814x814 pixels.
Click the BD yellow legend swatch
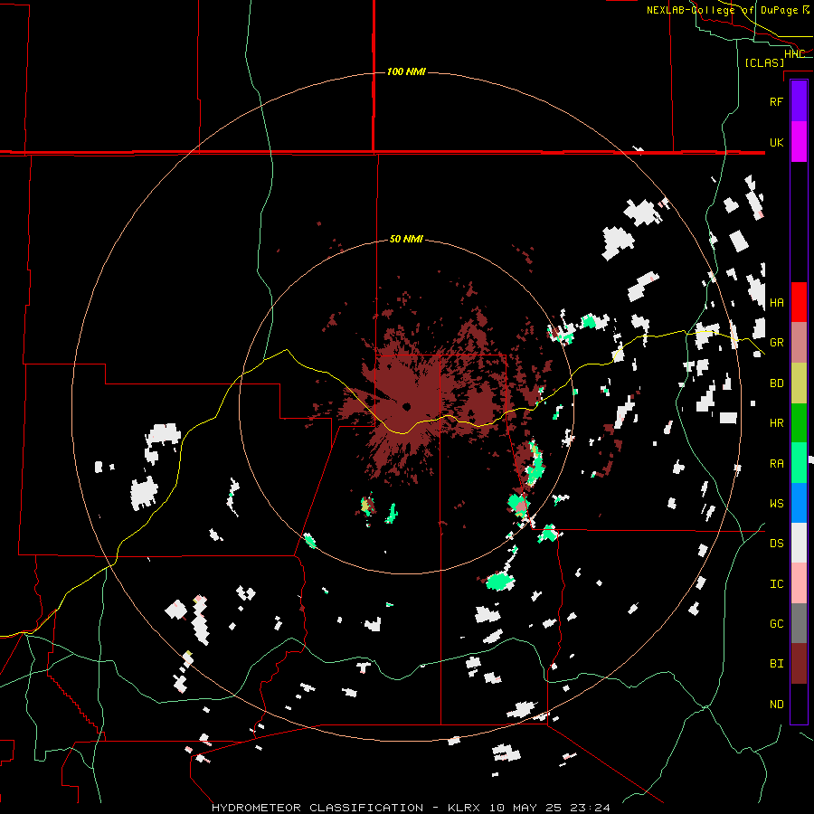[799, 383]
